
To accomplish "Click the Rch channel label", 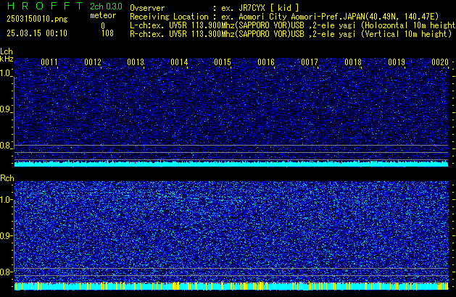I will (x=7, y=178).
